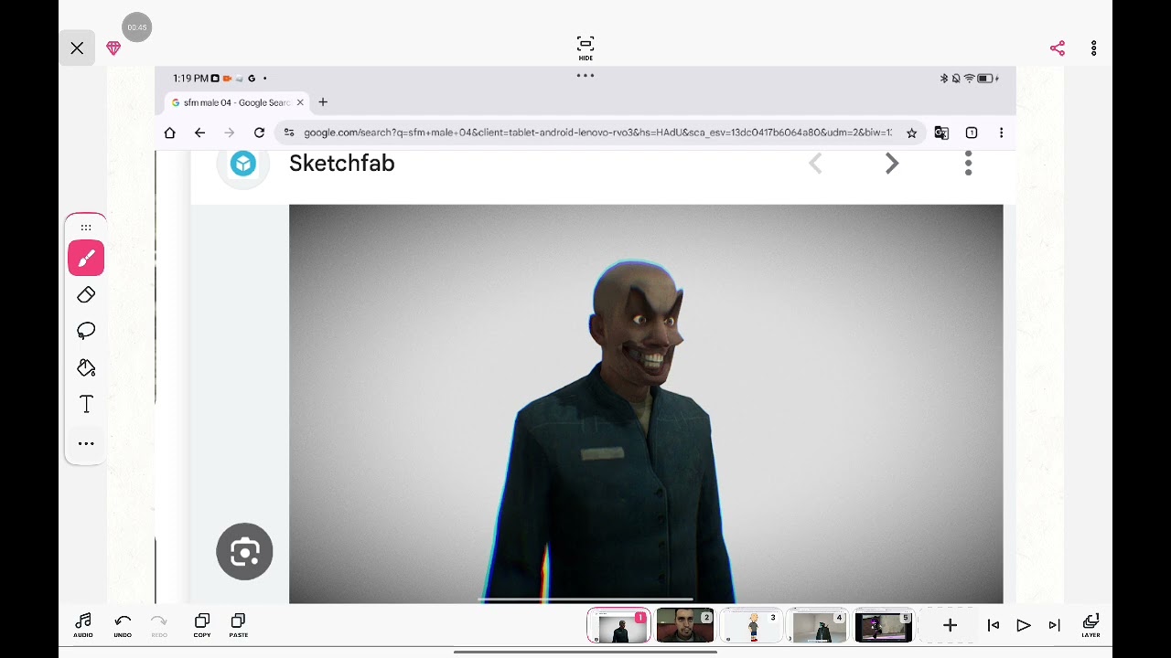Click the browser forward arrow
The width and height of the screenshot is (1171, 658).
tap(230, 133)
